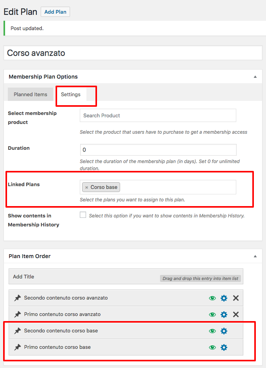Screen dimensions: 266x368
Task: Open settings gear for Primo contenuto corso base
Action: (x=224, y=347)
